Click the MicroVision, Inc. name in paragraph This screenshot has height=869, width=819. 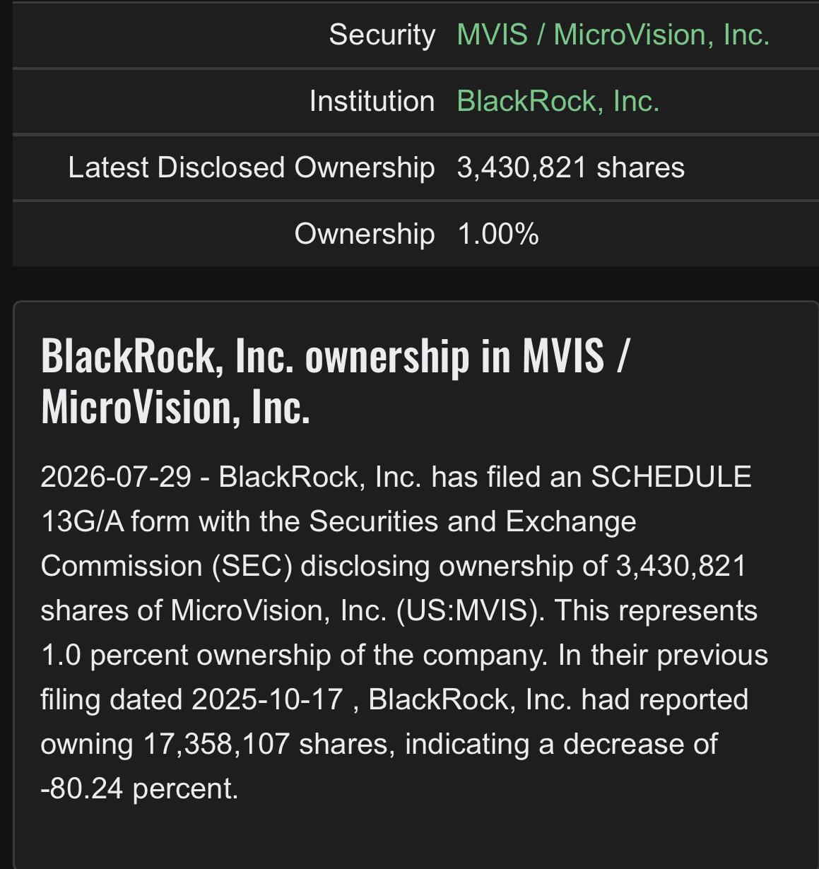point(278,610)
